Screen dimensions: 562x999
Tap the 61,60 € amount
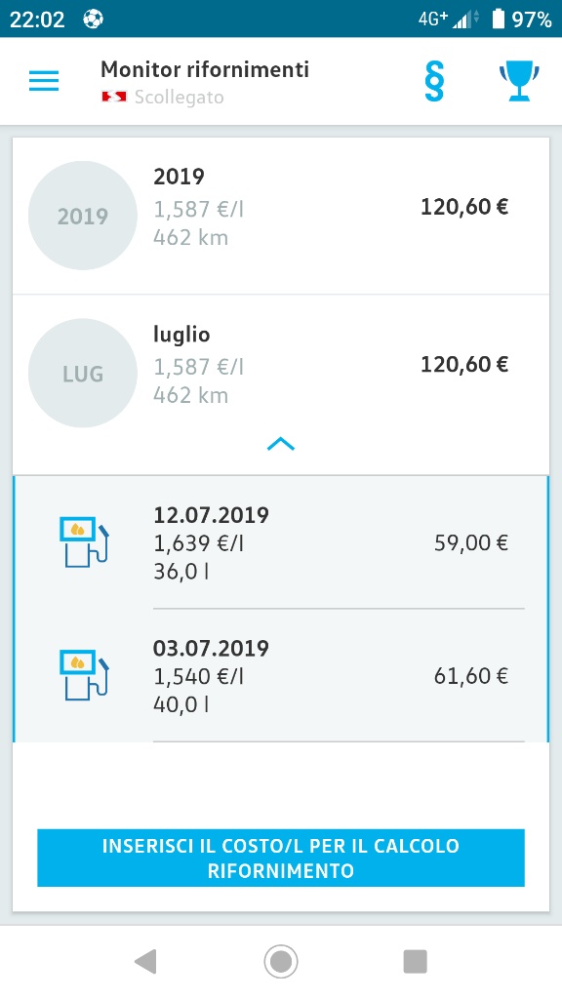coord(471,676)
